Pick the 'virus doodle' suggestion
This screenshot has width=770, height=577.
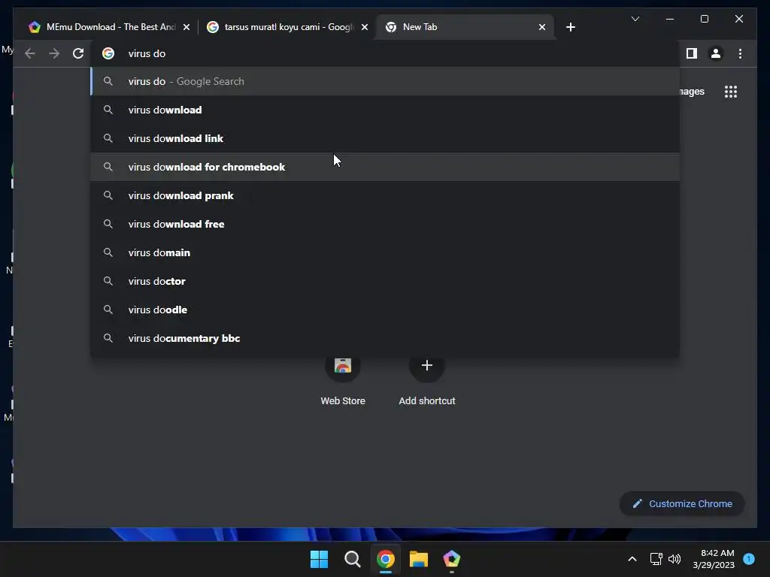pos(385,310)
